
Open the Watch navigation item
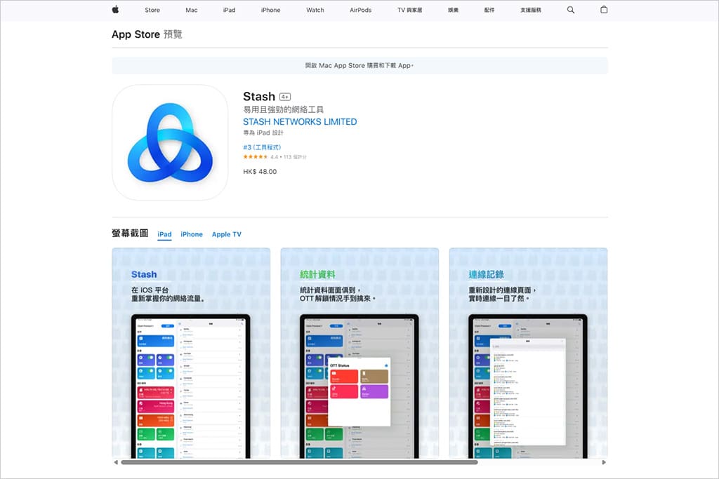(315, 11)
